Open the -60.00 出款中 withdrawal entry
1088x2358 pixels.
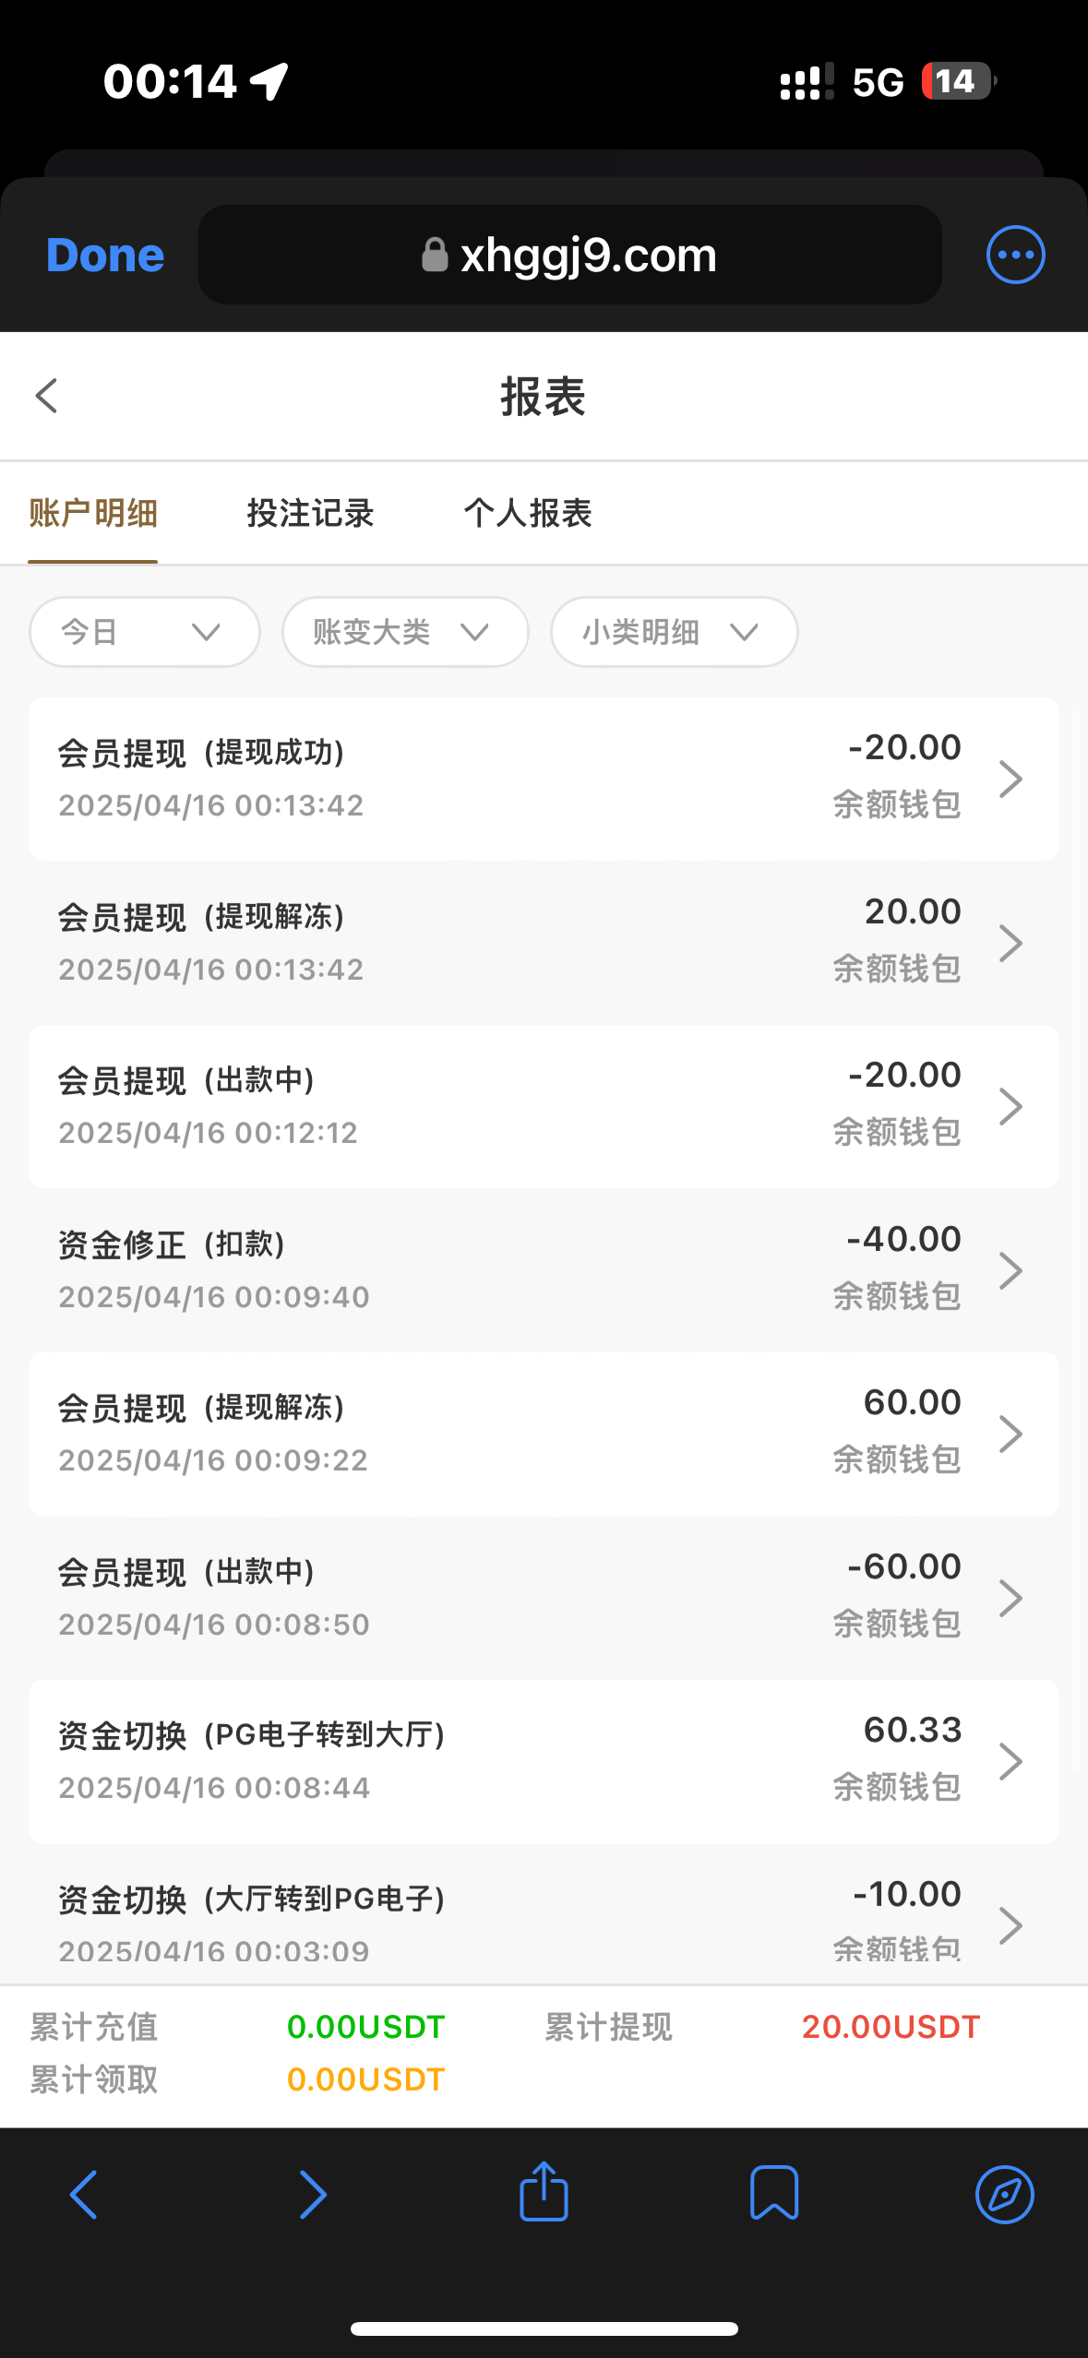click(543, 1597)
